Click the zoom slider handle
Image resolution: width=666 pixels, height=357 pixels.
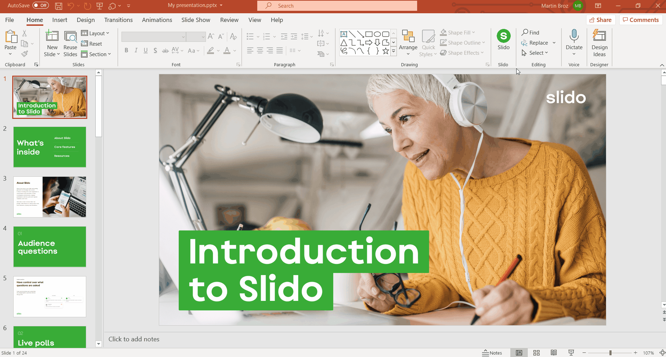coord(610,353)
